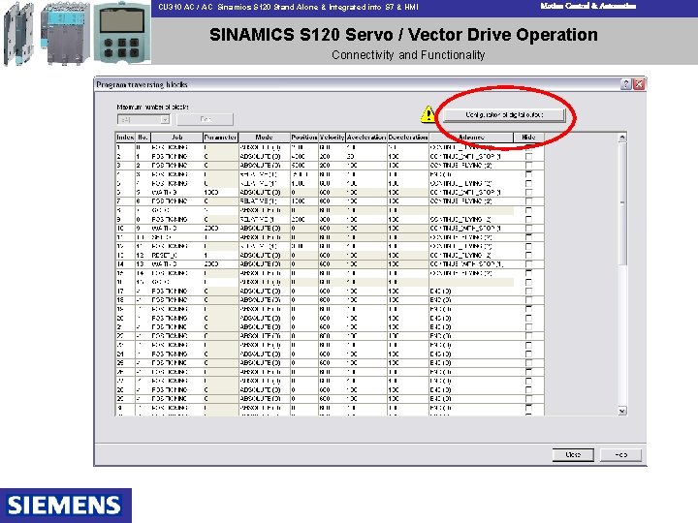Tick the Hide checkbox for index 13 RESET_O row

click(528, 256)
